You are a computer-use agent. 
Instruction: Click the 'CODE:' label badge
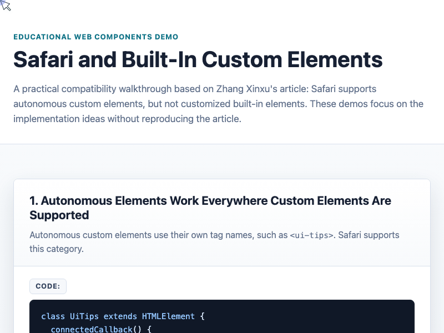click(48, 286)
